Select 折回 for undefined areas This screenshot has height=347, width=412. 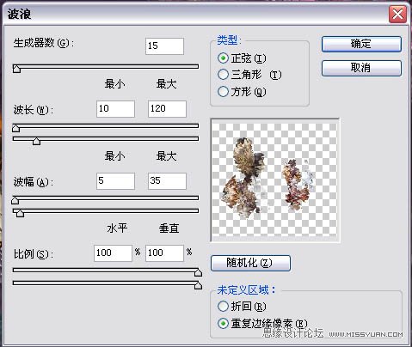click(223, 307)
